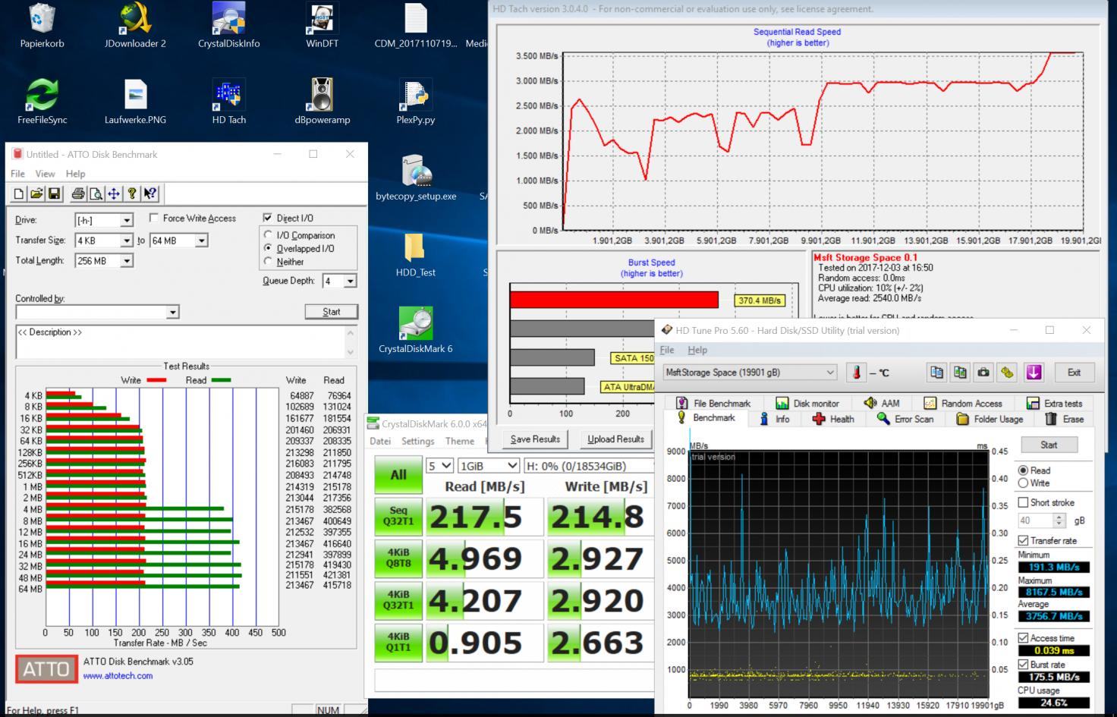
Task: Enable Short stroke checkbox in HD Tune
Action: (x=1023, y=502)
